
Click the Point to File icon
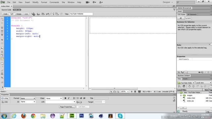coord(78,102)
